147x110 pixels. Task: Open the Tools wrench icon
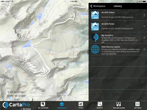[81, 104]
